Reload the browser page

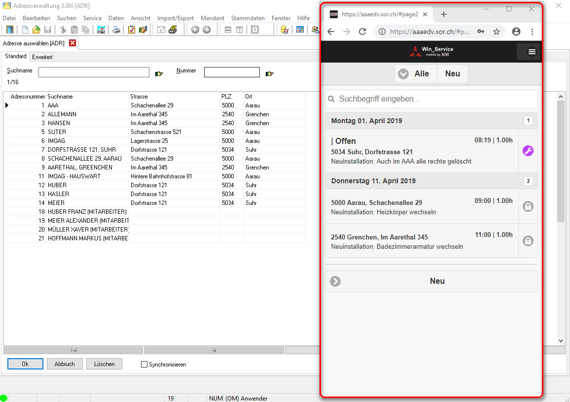coord(362,32)
